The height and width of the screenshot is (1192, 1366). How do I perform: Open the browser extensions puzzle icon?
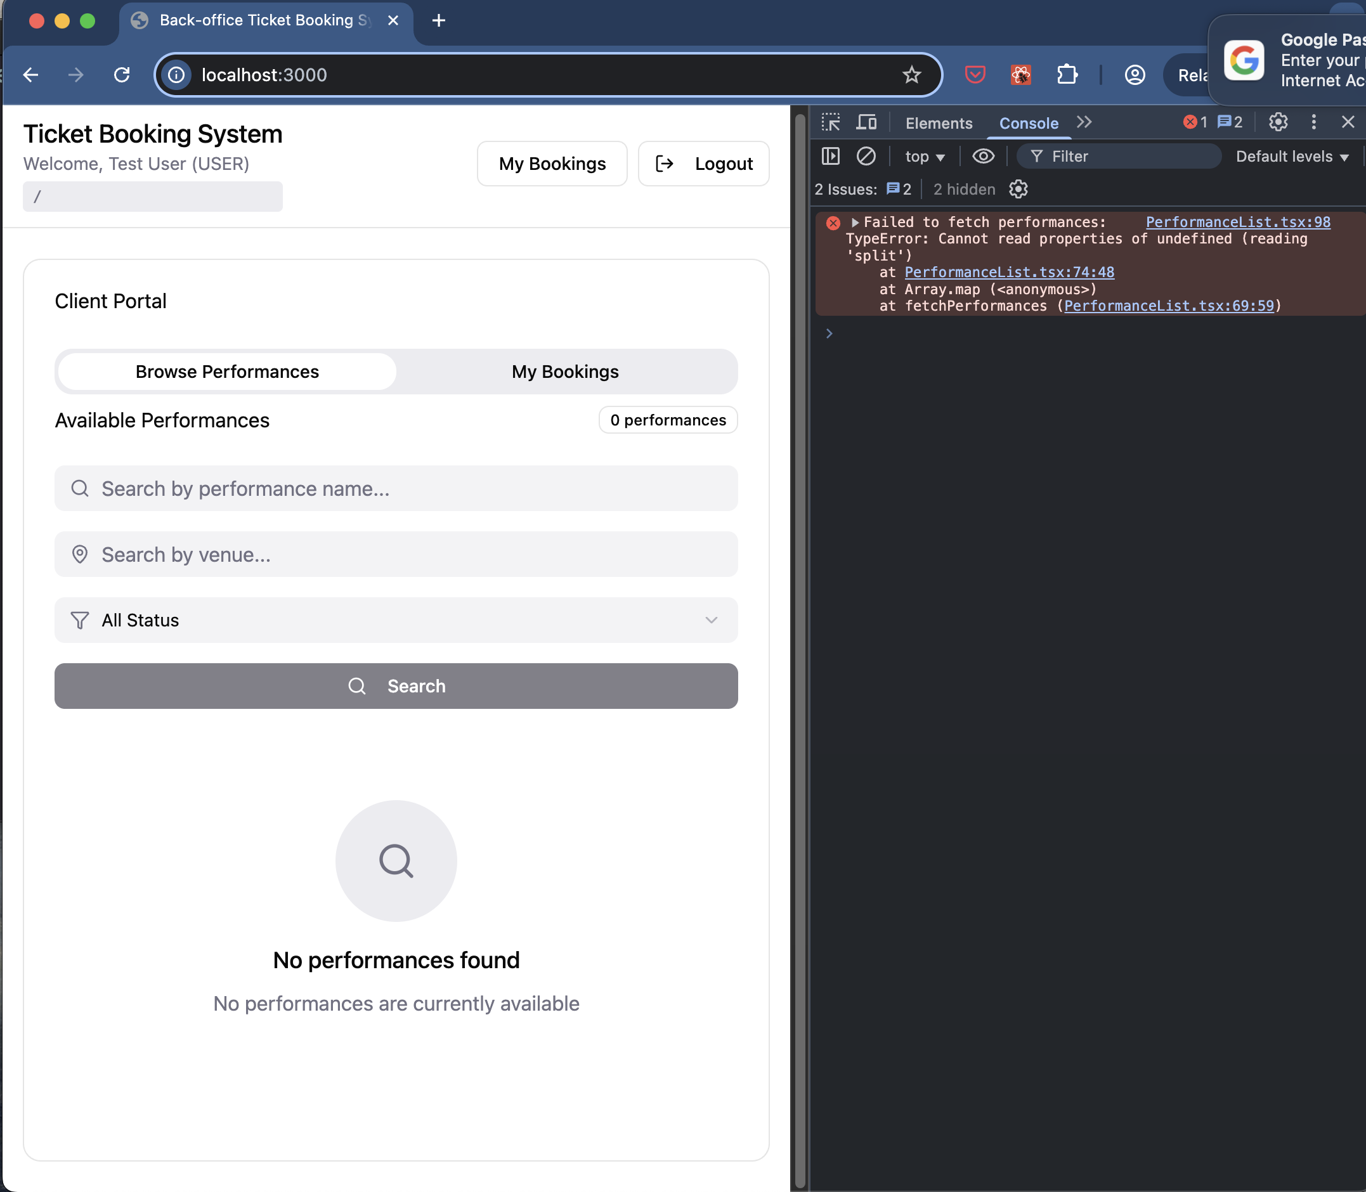1067,75
